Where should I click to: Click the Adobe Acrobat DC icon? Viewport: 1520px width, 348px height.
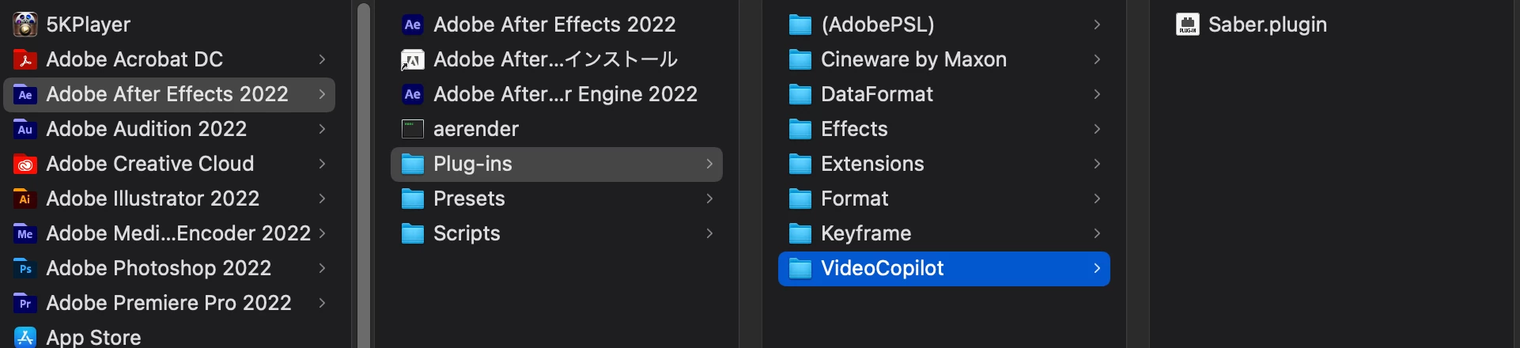point(25,59)
